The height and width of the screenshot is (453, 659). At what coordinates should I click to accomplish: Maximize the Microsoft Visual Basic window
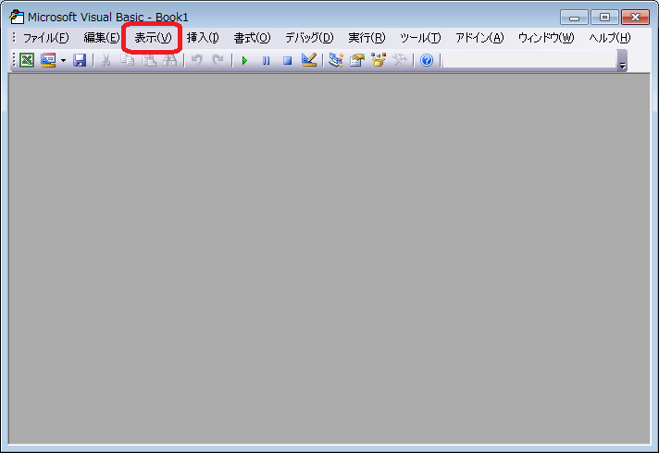[x=604, y=18]
